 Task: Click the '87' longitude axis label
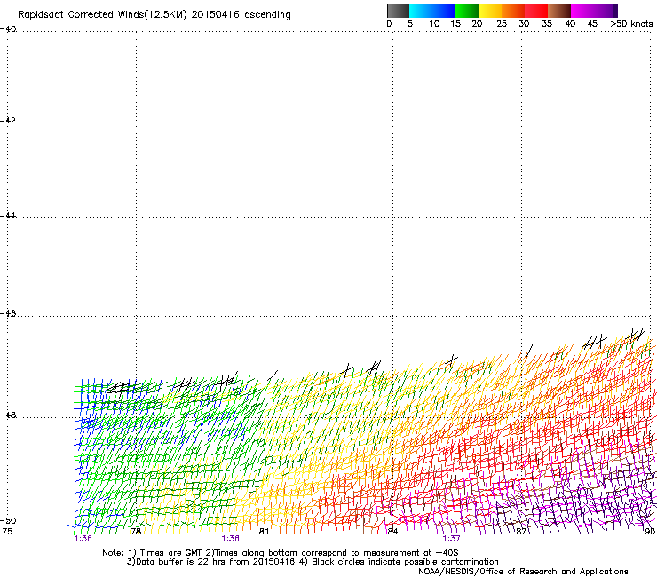coord(521,532)
